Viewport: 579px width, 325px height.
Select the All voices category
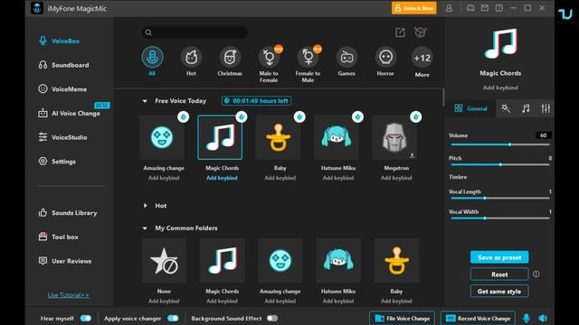click(x=152, y=61)
